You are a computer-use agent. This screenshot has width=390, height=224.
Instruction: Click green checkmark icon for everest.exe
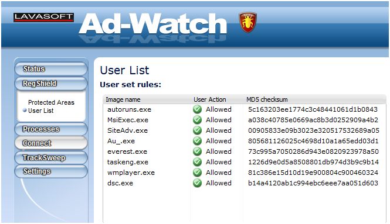point(197,151)
